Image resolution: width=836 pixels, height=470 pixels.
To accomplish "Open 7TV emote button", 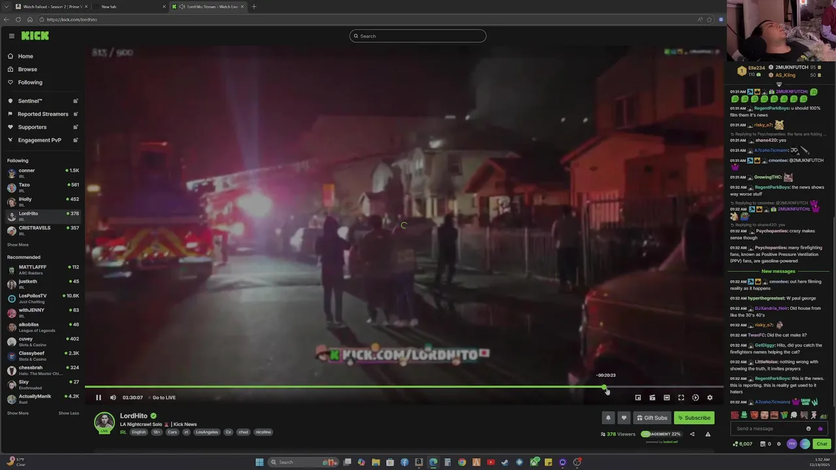I will (x=792, y=444).
